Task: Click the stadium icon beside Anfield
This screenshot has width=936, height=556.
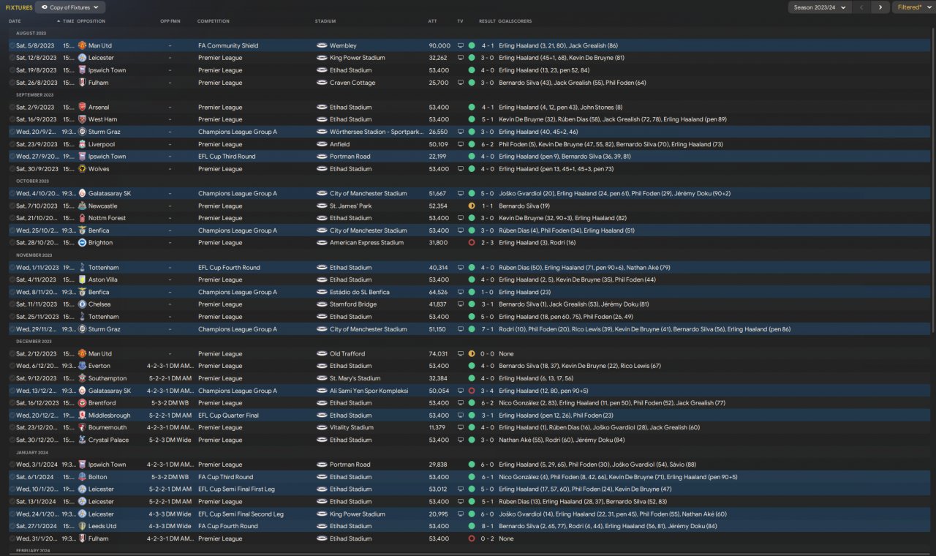Action: click(x=322, y=144)
